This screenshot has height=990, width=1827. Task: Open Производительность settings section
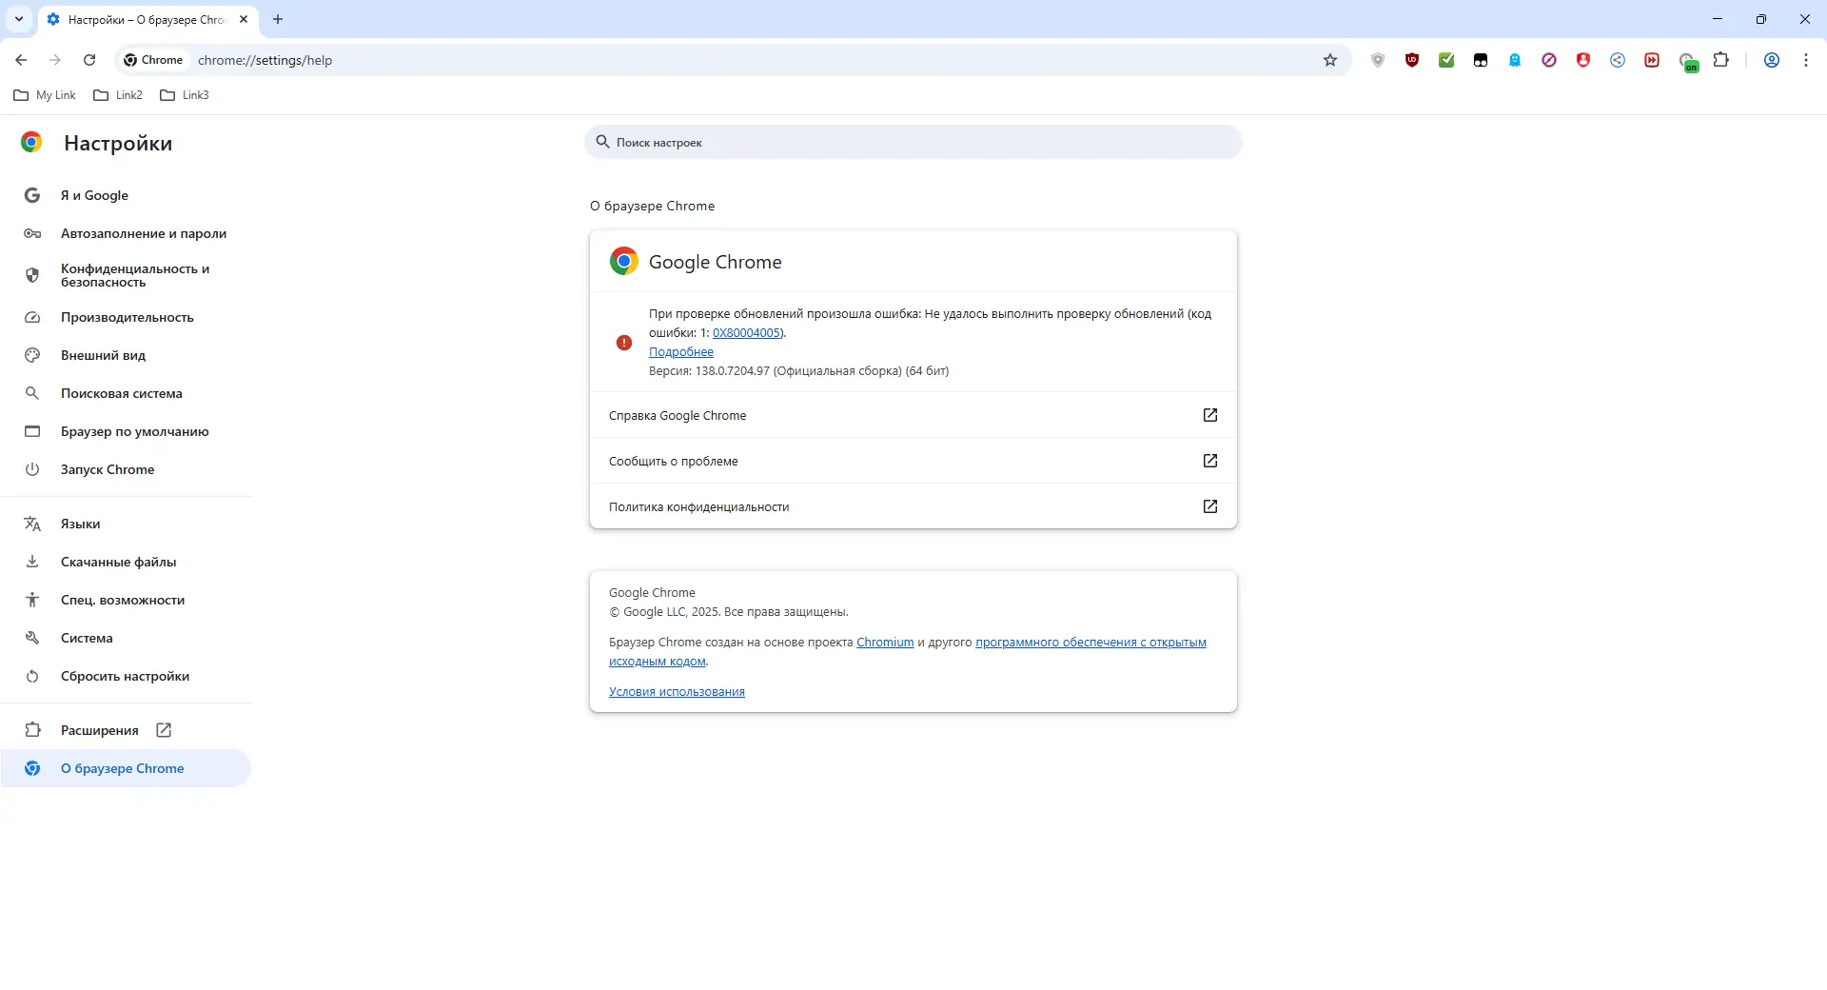click(126, 317)
